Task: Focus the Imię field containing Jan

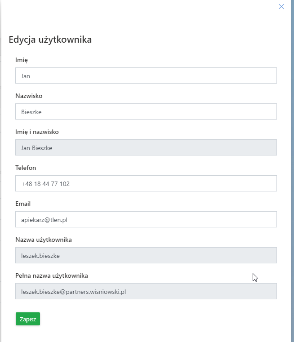Action: coord(146,76)
